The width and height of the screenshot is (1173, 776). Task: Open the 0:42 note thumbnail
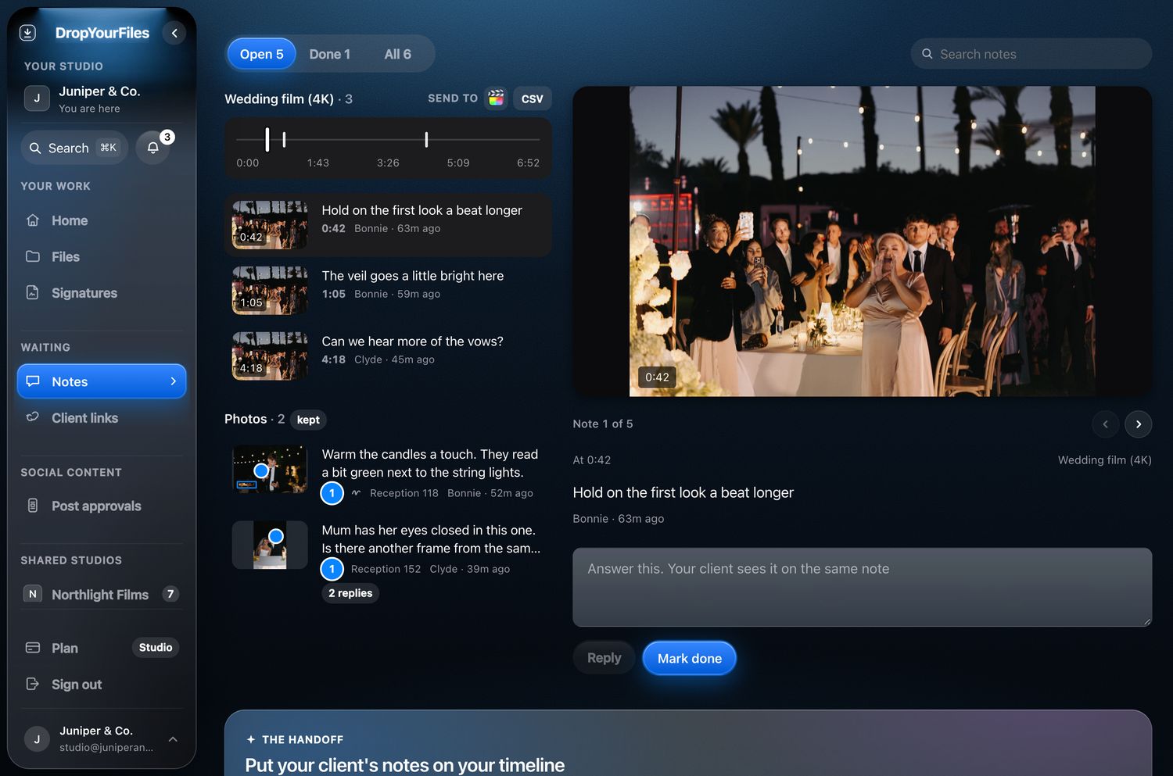(x=270, y=225)
